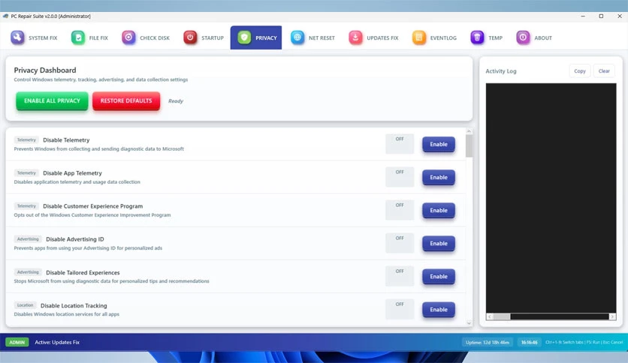The width and height of the screenshot is (628, 363).
Task: Click the Check Disk purple disc icon
Action: [128, 37]
